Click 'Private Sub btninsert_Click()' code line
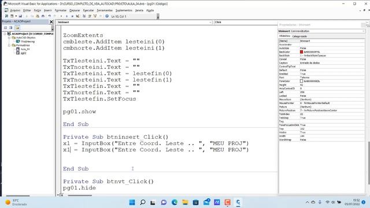 [x=116, y=137]
